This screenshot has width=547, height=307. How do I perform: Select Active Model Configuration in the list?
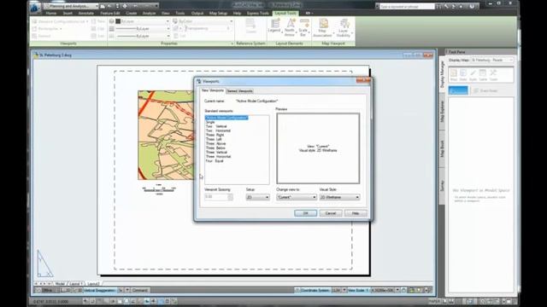226,118
